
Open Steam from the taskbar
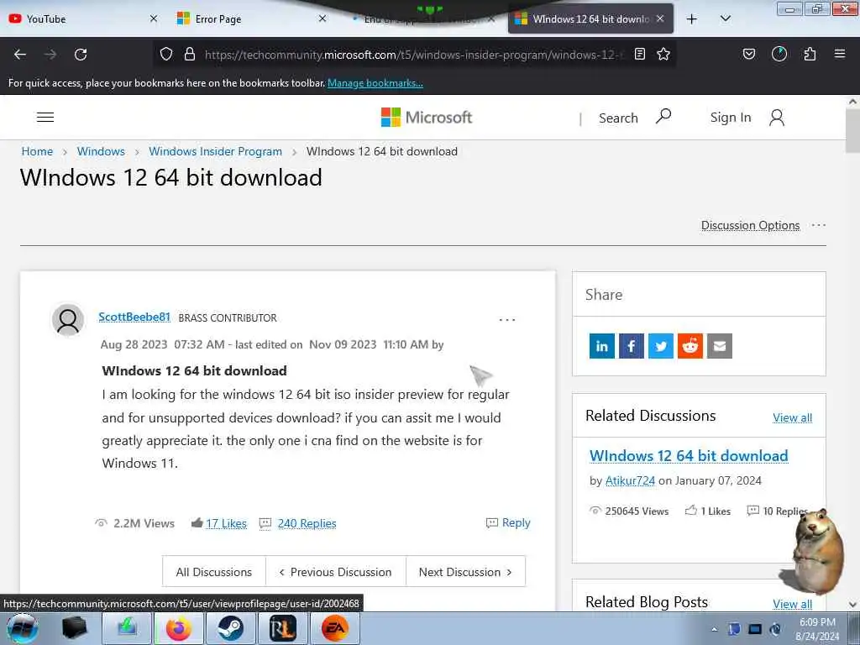pyautogui.click(x=231, y=628)
